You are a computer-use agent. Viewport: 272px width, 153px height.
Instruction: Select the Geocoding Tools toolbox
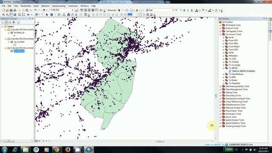tap(233, 96)
